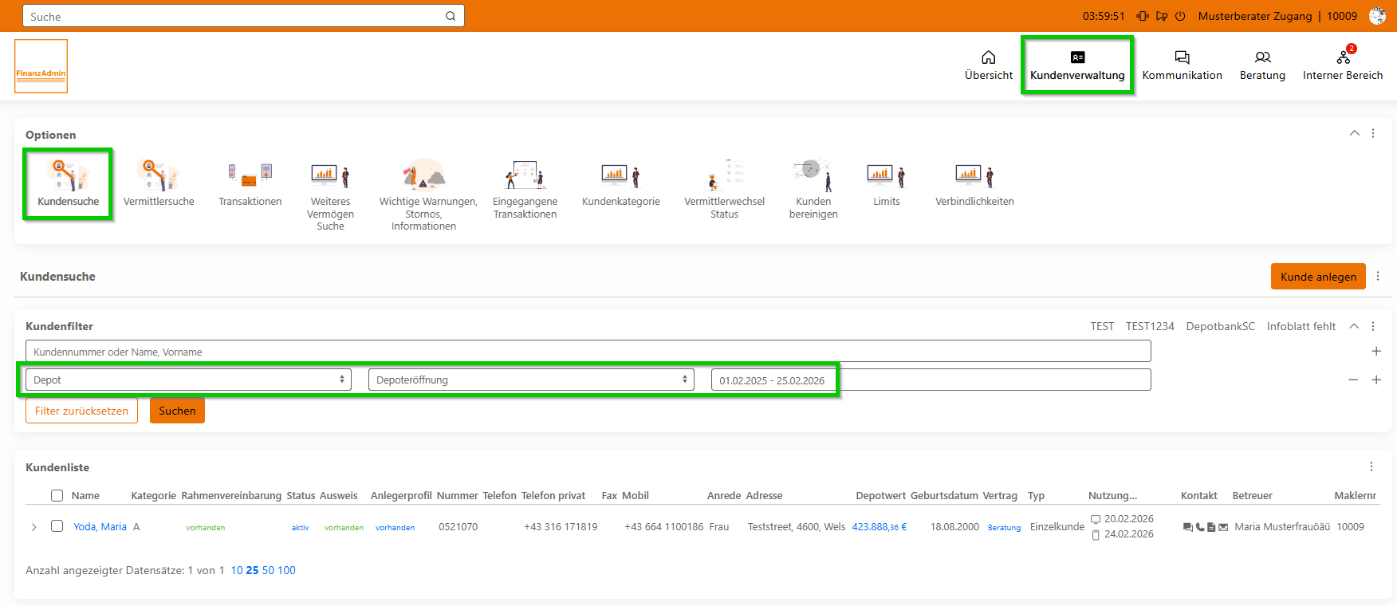The width and height of the screenshot is (1397, 606).
Task: Check the box for Yoda, Maria
Action: click(57, 526)
